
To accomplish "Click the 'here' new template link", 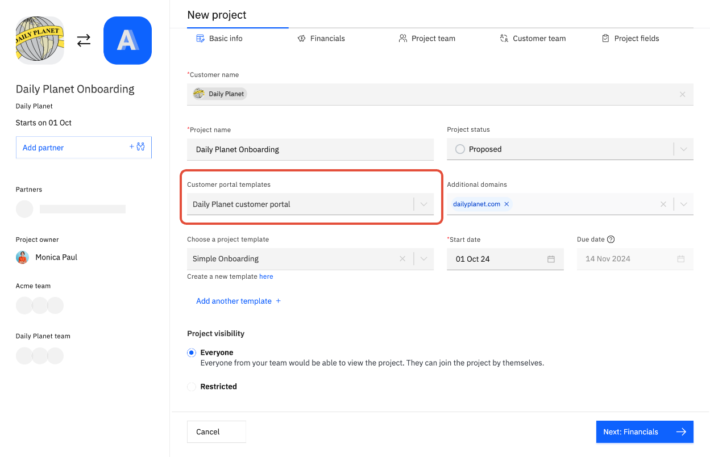I will click(266, 276).
